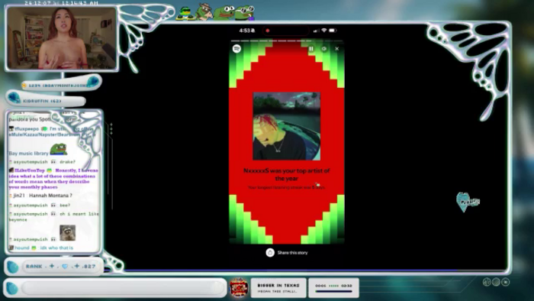Open the top artist album artwork
Image resolution: width=534 pixels, height=301 pixels.
(x=286, y=126)
